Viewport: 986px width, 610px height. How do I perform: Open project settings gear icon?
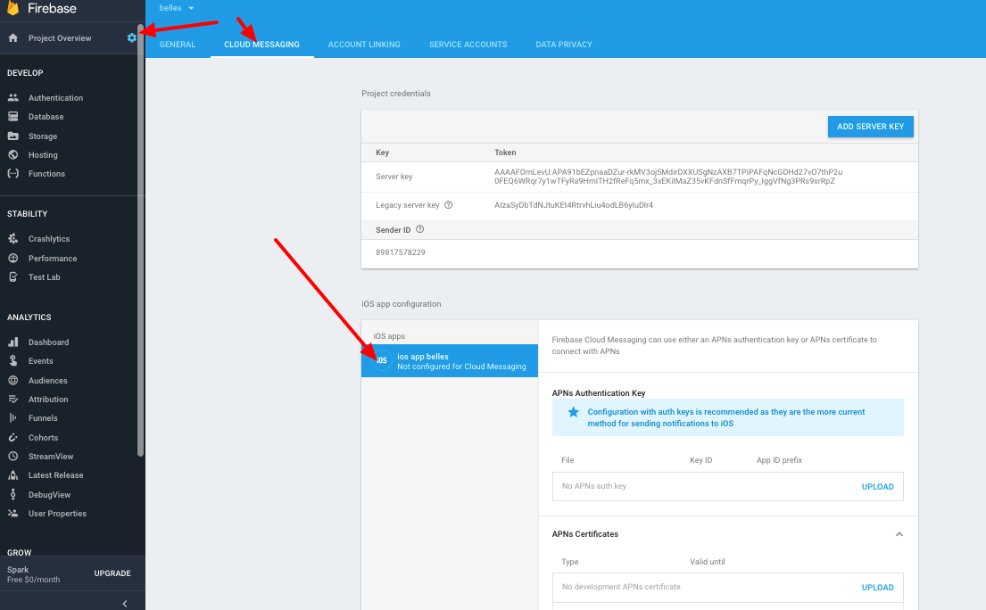[131, 37]
